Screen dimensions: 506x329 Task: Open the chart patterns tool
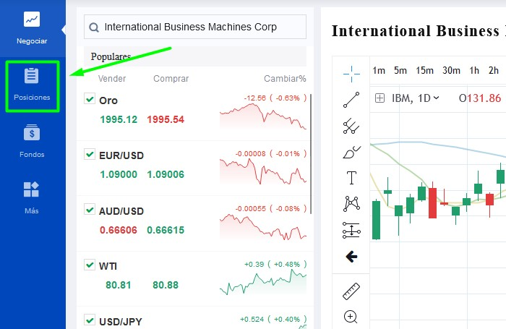point(351,204)
